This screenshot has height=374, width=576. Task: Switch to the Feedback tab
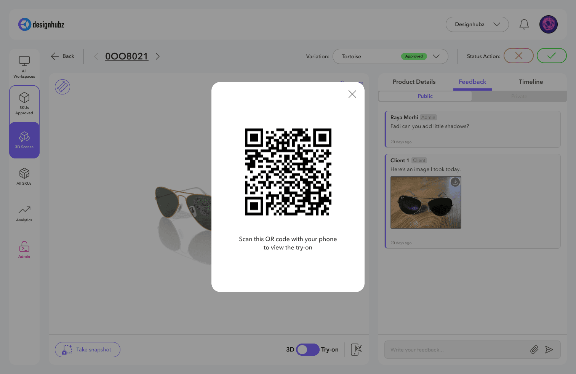pyautogui.click(x=472, y=82)
